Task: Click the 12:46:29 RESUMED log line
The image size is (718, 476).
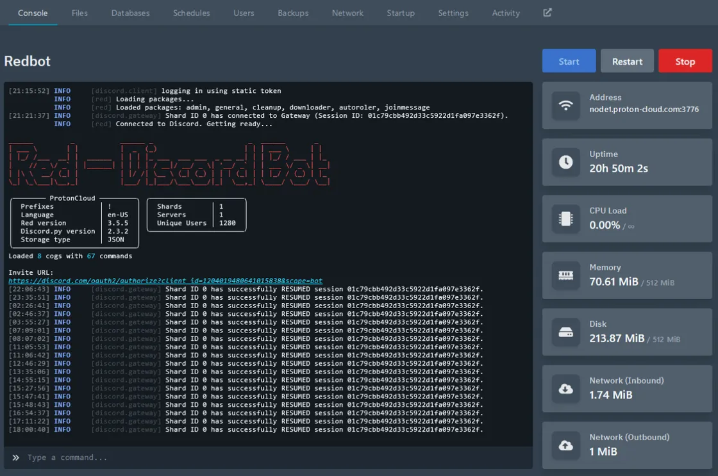Action: [x=246, y=363]
